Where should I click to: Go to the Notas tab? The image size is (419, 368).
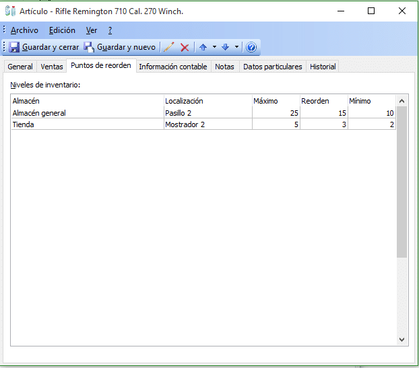pos(224,67)
